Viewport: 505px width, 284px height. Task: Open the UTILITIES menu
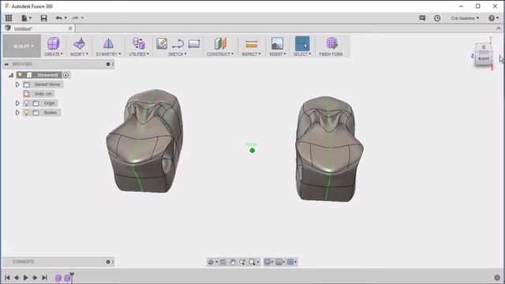139,54
